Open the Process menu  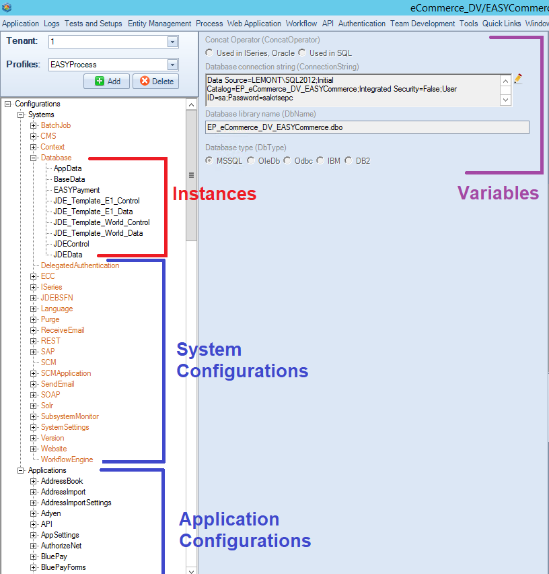(x=209, y=24)
